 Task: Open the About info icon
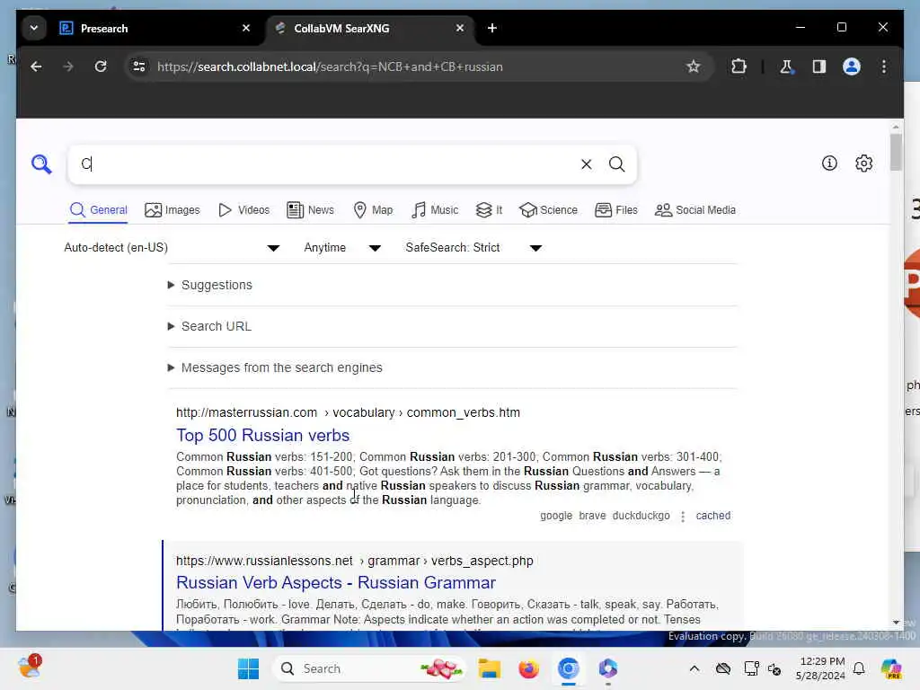pos(829,164)
